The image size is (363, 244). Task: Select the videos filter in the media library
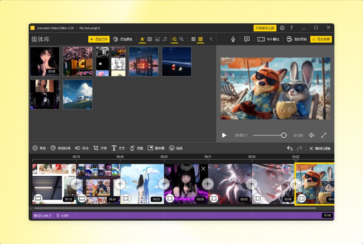pyautogui.click(x=150, y=39)
